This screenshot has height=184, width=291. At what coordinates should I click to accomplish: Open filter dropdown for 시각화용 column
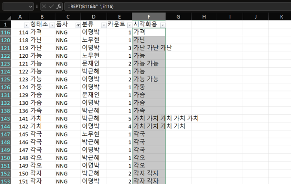click(162, 25)
